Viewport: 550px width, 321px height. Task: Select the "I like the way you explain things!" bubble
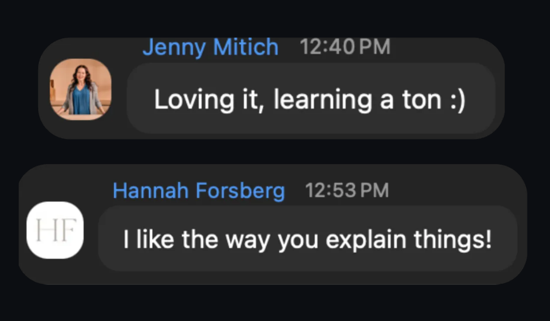tap(308, 238)
